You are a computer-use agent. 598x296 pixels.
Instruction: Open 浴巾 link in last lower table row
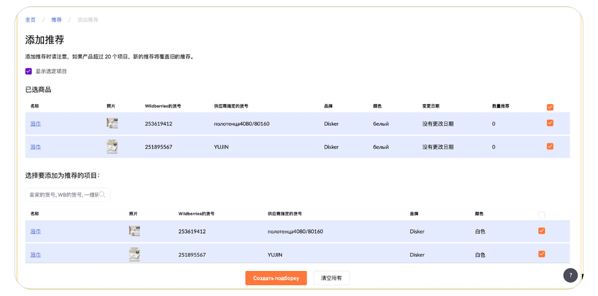[x=35, y=255]
